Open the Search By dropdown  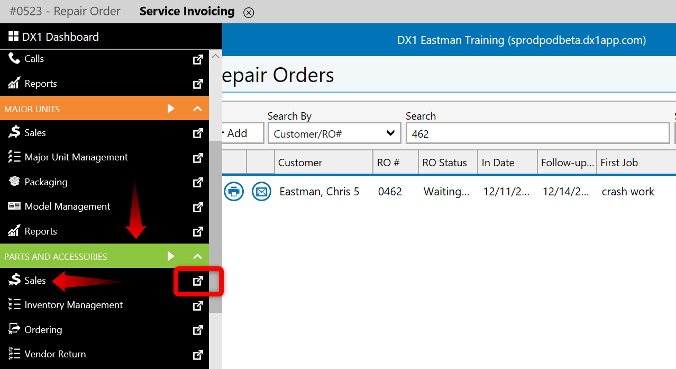[334, 133]
